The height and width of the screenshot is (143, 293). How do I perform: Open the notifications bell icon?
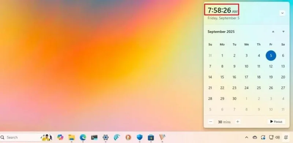pos(286,138)
